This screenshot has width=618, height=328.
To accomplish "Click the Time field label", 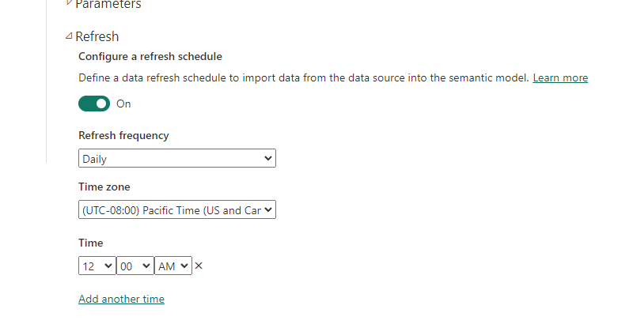I will coord(91,243).
